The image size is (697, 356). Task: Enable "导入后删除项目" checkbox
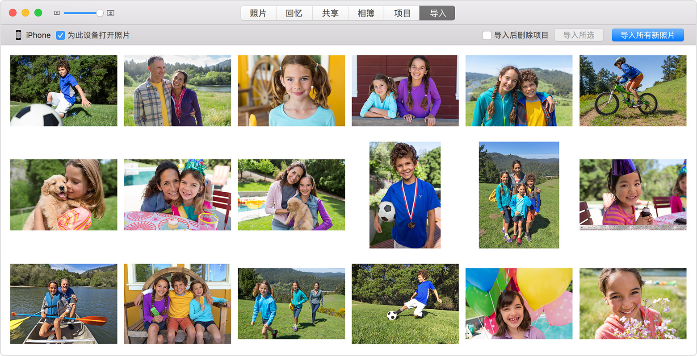pyautogui.click(x=487, y=35)
